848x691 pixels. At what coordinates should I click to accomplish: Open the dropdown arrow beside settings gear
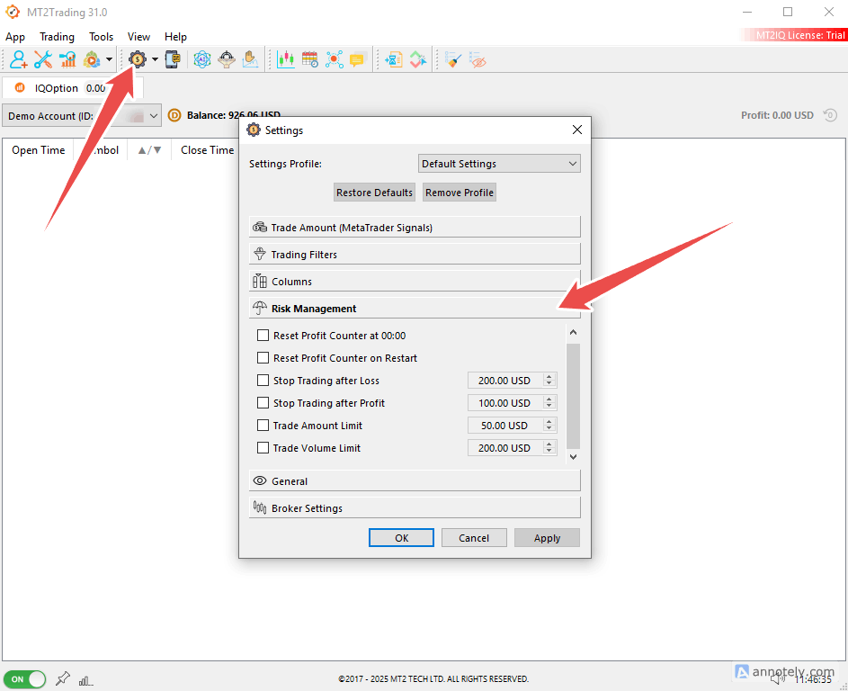[x=155, y=59]
